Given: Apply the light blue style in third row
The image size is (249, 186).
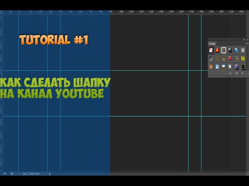Looking at the screenshot, I should click(x=217, y=67).
